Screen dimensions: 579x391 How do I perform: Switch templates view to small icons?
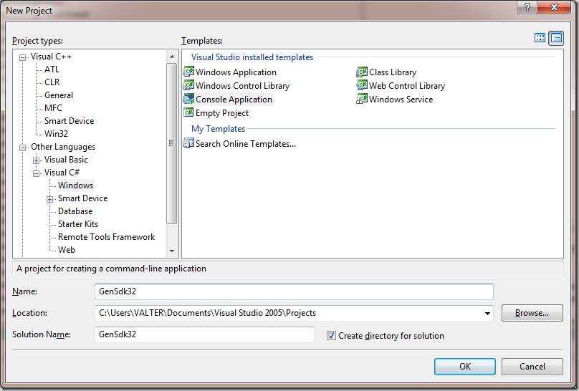click(x=556, y=39)
